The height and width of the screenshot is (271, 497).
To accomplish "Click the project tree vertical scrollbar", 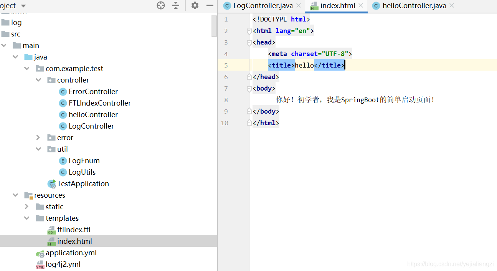I will (x=214, y=25).
